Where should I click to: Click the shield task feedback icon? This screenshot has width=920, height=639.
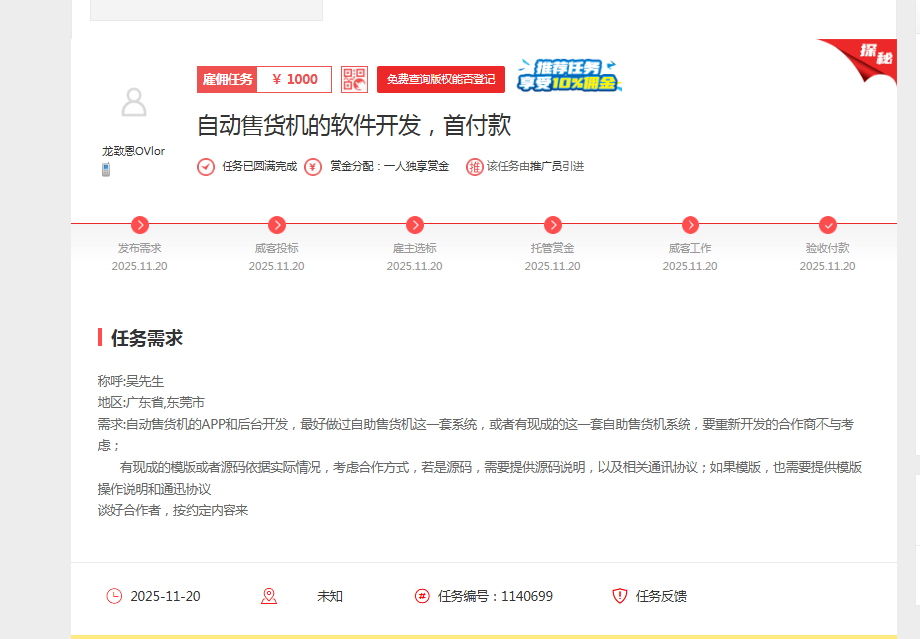pos(620,596)
